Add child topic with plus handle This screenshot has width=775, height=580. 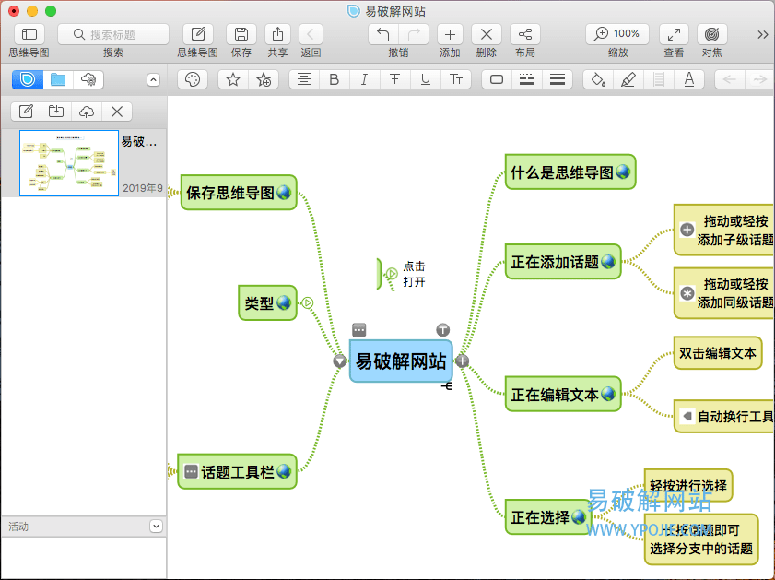point(462,361)
